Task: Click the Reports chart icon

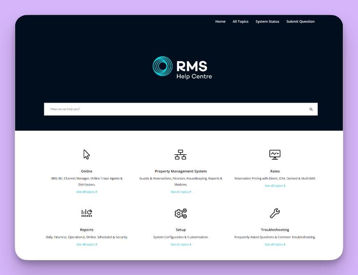Action: coord(87,213)
